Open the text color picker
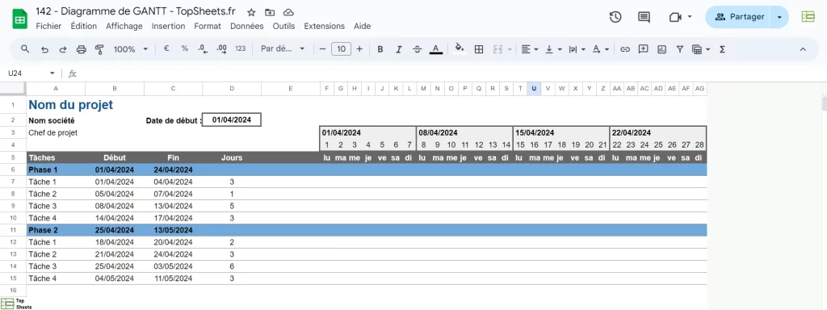This screenshot has height=310, width=827. [435, 49]
